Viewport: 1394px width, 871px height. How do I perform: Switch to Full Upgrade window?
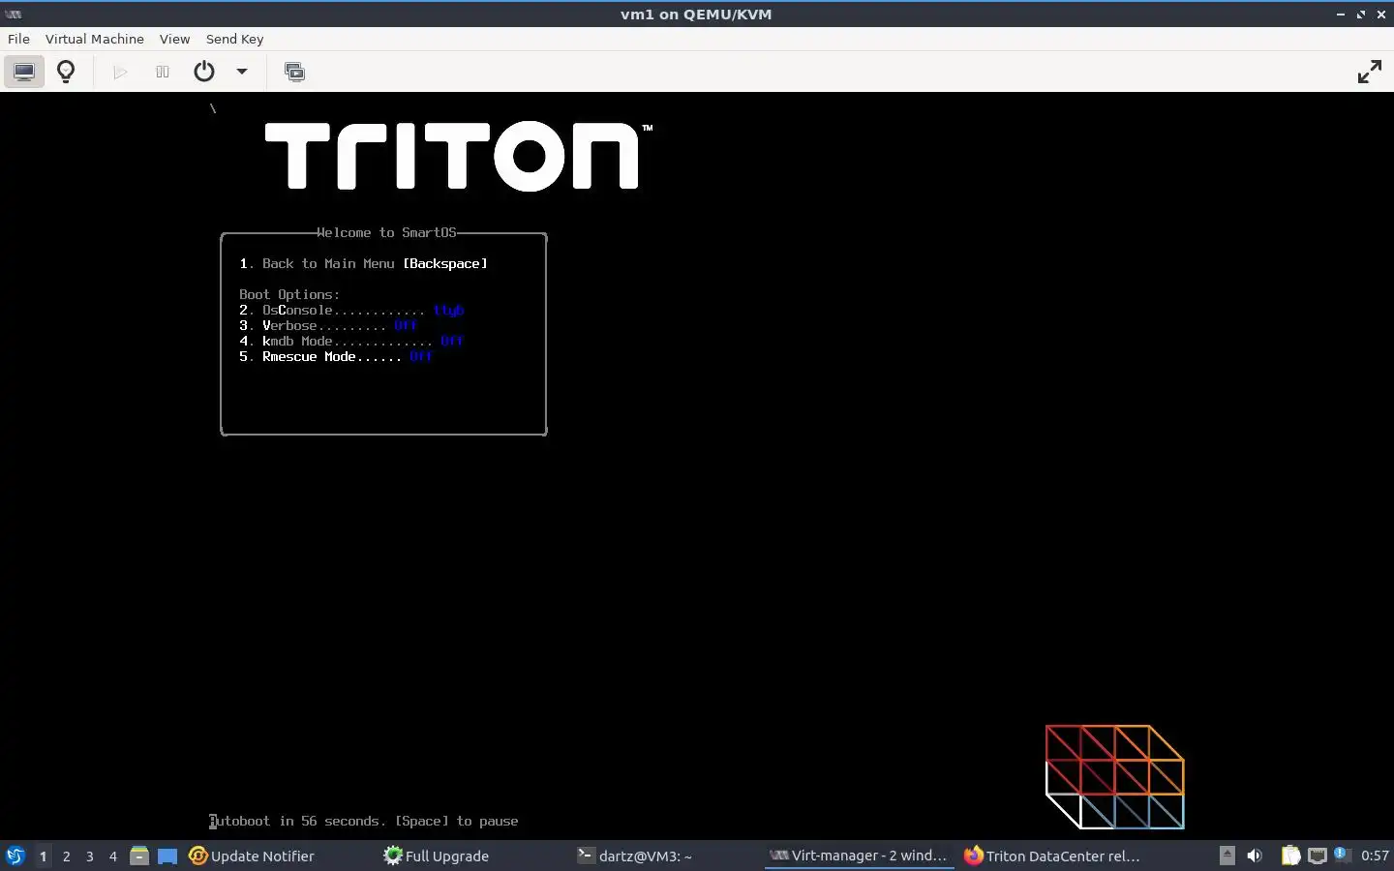tap(437, 856)
